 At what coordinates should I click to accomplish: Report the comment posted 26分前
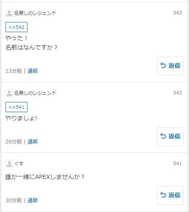pyautogui.click(x=33, y=141)
